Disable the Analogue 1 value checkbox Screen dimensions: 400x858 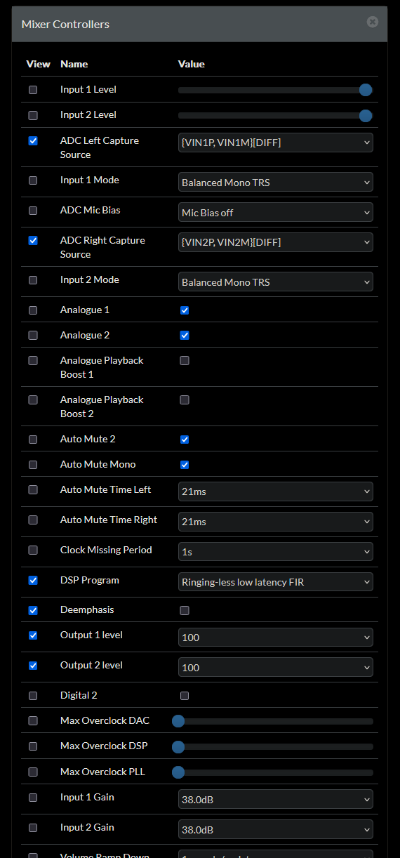pyautogui.click(x=185, y=310)
